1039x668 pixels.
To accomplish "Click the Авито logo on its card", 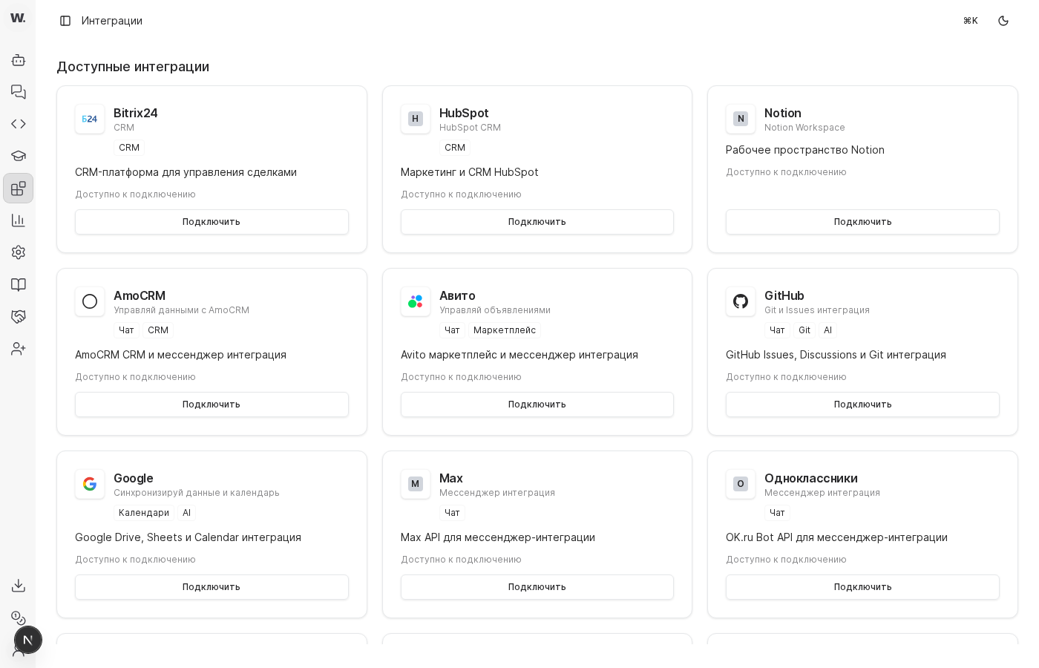I will (x=416, y=301).
